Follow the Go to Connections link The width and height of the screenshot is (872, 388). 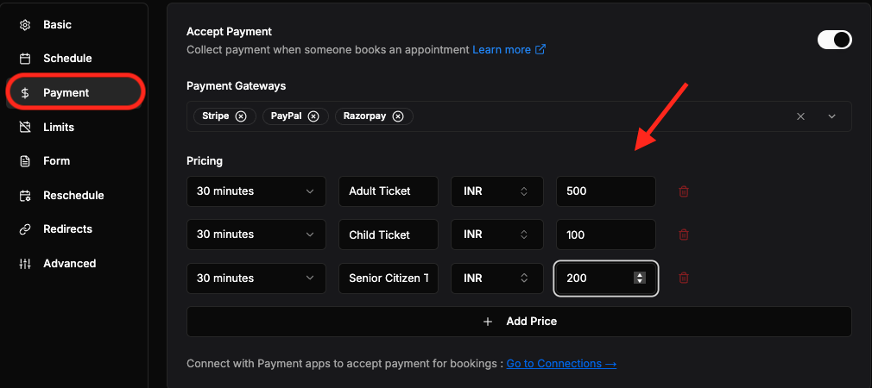(x=561, y=364)
